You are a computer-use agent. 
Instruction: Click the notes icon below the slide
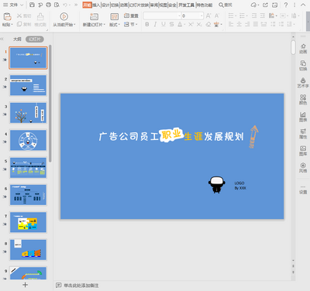click(x=59, y=285)
